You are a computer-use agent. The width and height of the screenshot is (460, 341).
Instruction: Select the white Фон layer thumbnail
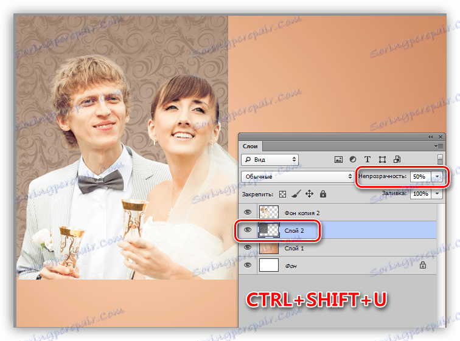(x=269, y=265)
